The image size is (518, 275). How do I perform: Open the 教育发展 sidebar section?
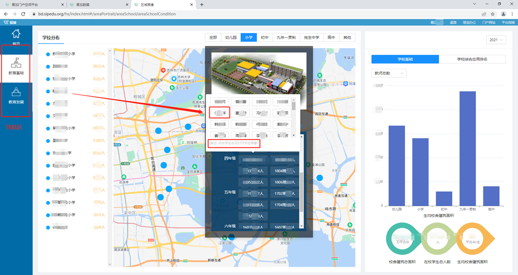[16, 96]
